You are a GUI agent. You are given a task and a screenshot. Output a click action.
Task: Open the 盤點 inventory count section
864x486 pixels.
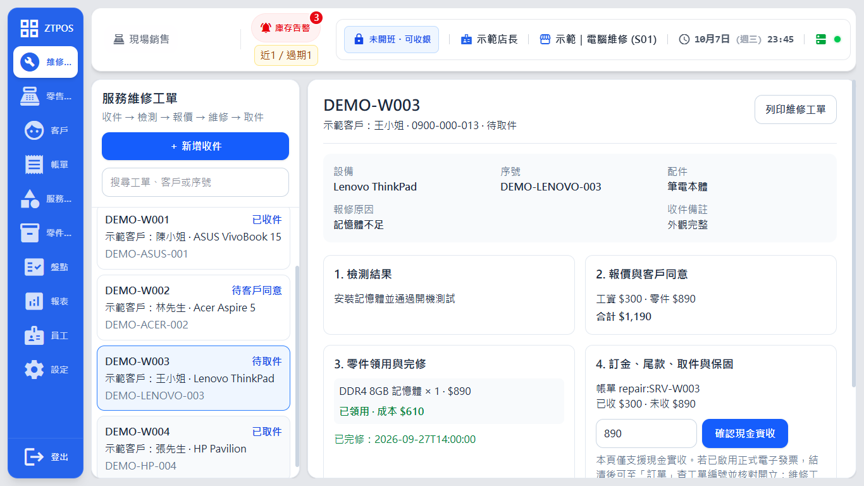pyautogui.click(x=46, y=267)
